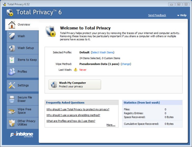Click the Other Privacy Utilities icon

(x=12, y=123)
